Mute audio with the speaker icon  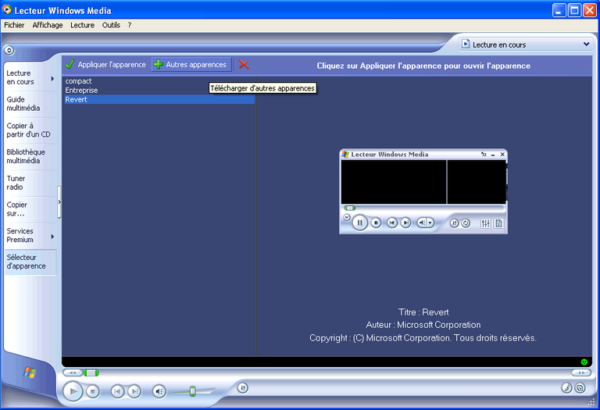pyautogui.click(x=159, y=391)
